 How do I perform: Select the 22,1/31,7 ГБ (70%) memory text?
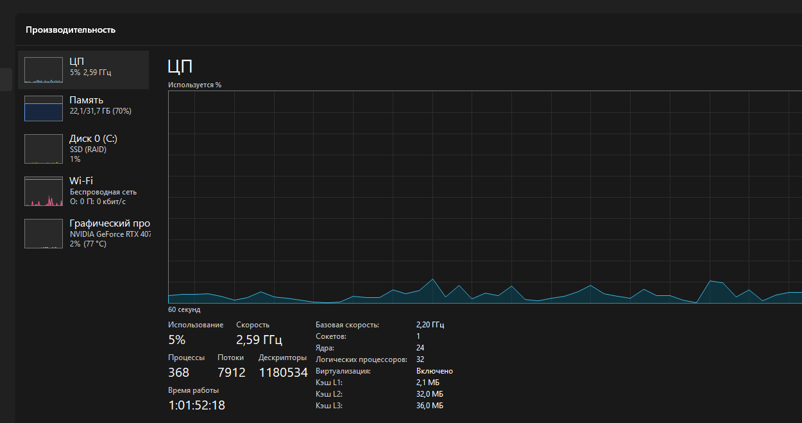[x=100, y=111]
